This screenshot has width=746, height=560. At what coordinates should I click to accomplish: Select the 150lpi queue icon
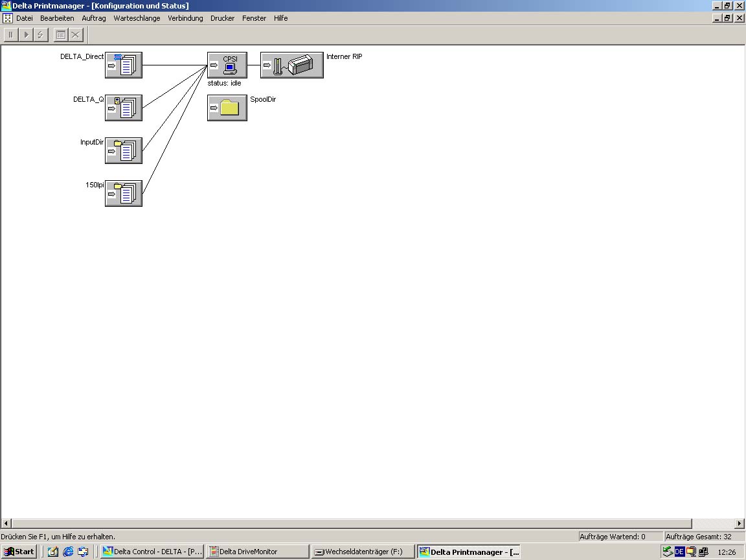tap(124, 193)
